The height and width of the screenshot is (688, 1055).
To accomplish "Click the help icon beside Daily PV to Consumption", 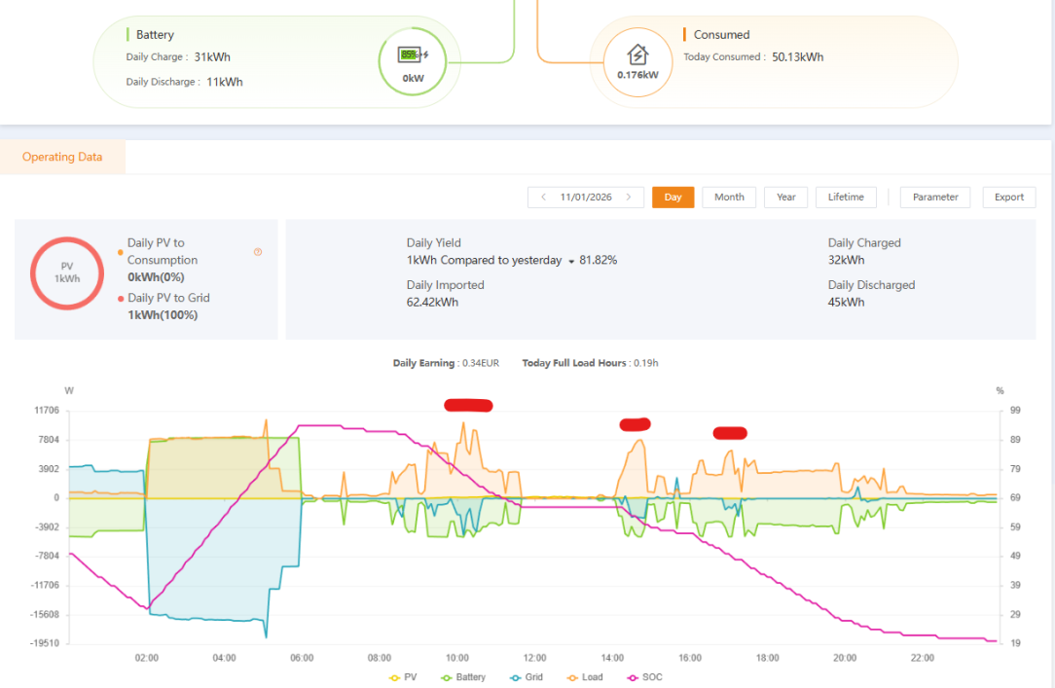I will pyautogui.click(x=258, y=252).
